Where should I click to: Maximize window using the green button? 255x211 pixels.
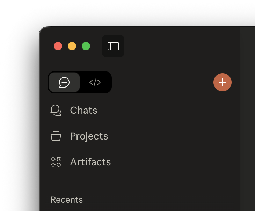coord(86,46)
